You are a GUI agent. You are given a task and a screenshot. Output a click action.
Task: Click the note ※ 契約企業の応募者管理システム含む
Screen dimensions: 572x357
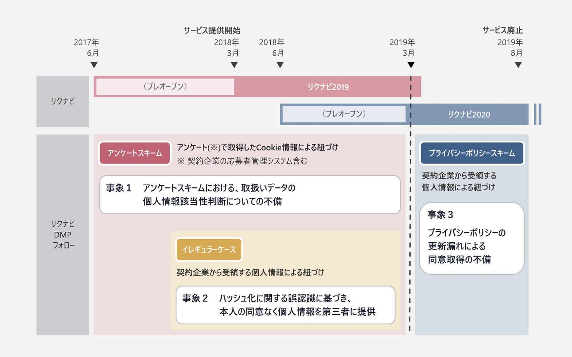coord(242,161)
